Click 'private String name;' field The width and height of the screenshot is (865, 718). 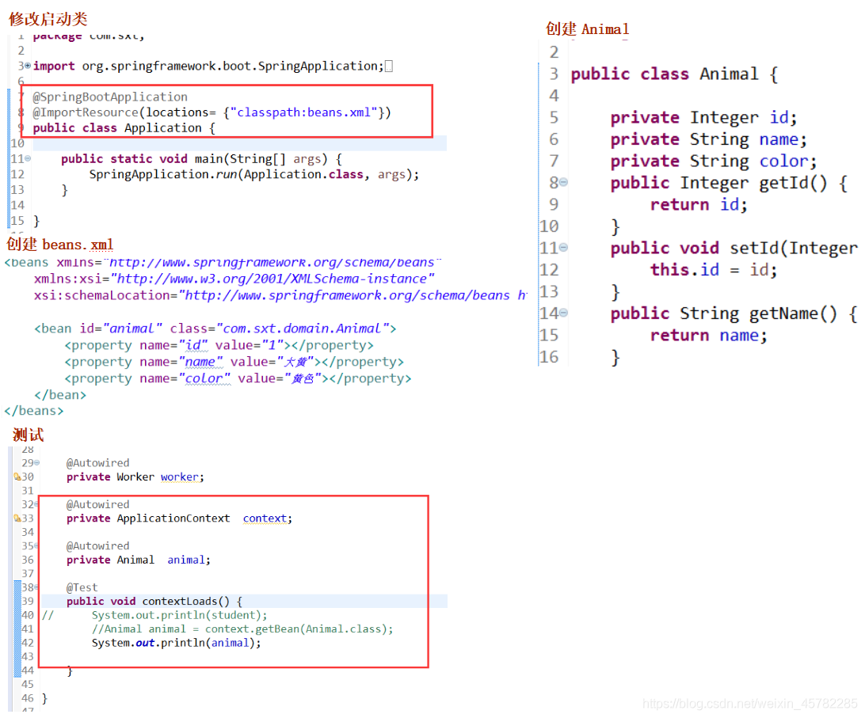(x=708, y=139)
